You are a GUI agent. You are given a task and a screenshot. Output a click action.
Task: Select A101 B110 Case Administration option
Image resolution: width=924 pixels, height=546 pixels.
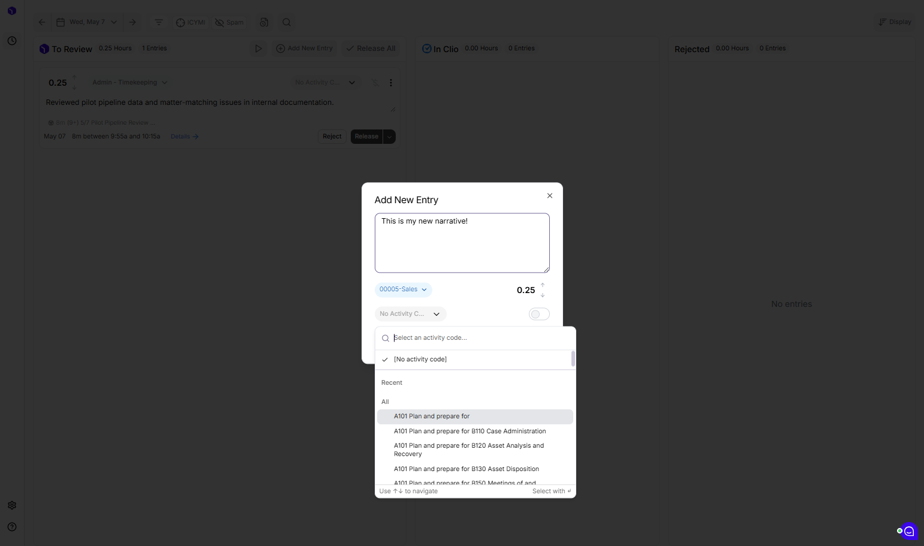point(475,432)
